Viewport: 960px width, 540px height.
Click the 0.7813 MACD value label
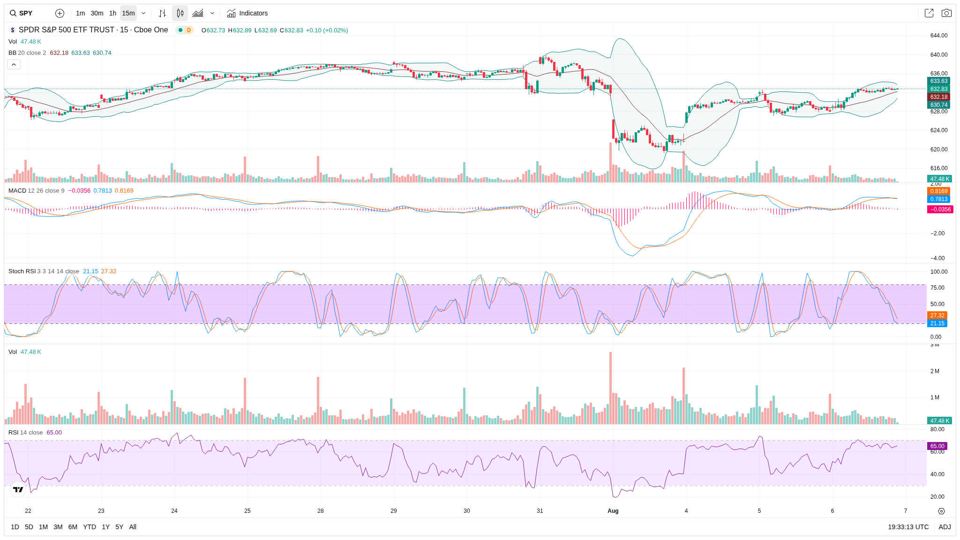pos(938,199)
